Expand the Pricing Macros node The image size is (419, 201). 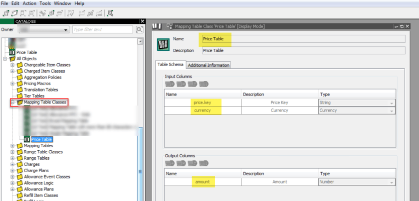tap(12, 84)
